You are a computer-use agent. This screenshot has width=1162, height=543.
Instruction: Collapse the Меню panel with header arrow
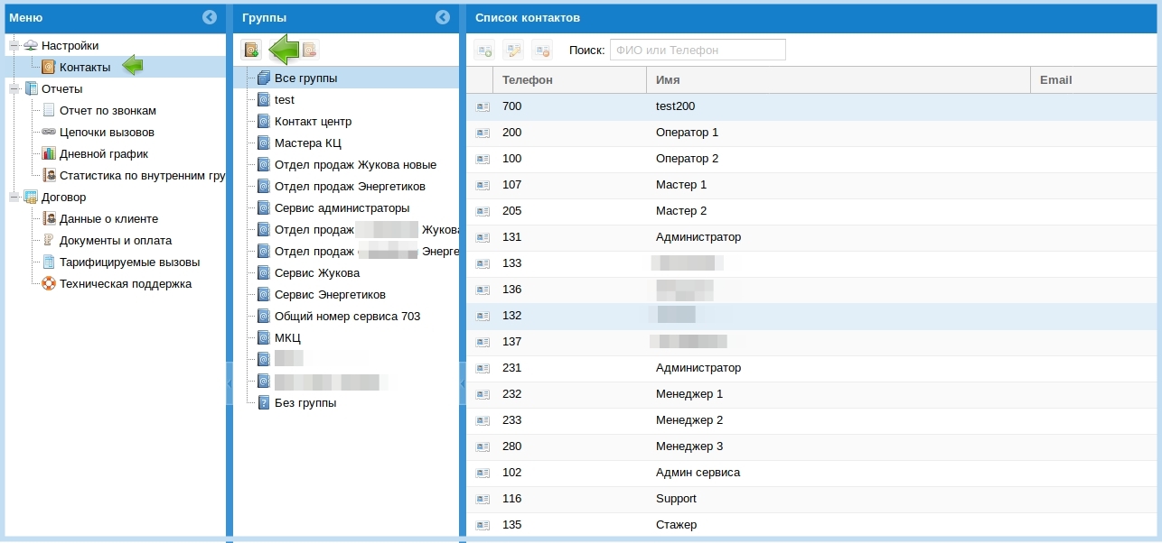(210, 17)
